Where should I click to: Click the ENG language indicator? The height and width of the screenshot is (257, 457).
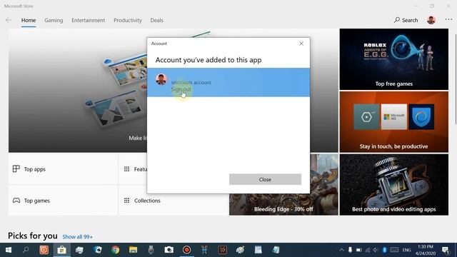pyautogui.click(x=406, y=250)
